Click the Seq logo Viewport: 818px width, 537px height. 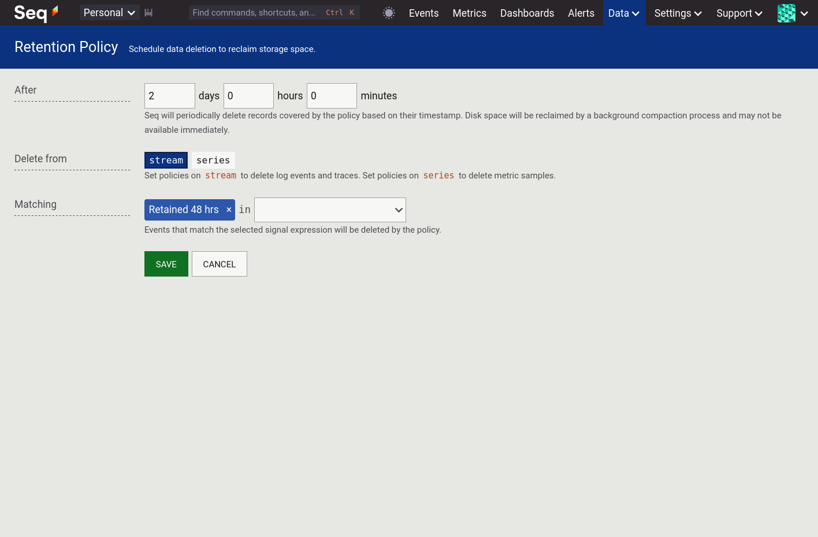point(36,12)
